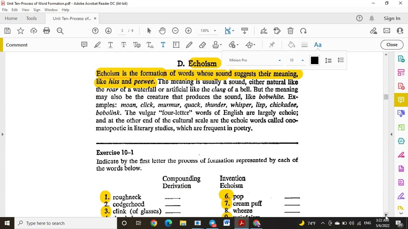Expand the drawing shapes dropdown

pyautogui.click(x=254, y=45)
